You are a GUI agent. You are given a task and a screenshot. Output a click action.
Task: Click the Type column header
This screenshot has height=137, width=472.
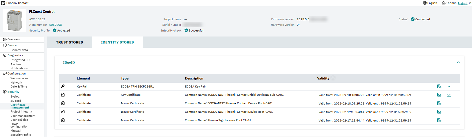click(124, 78)
